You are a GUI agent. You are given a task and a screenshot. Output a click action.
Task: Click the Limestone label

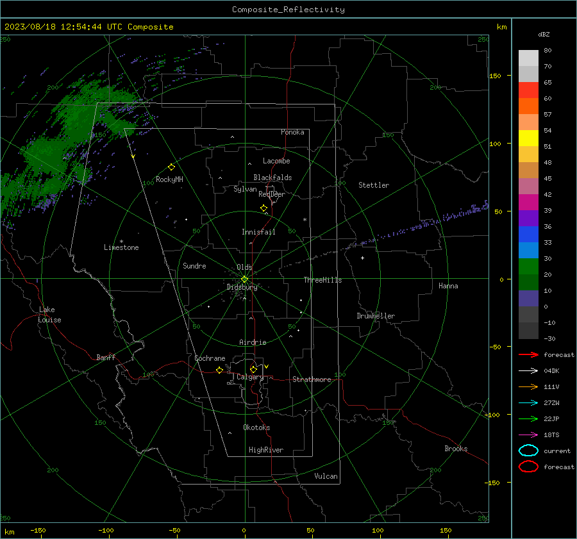tap(121, 247)
